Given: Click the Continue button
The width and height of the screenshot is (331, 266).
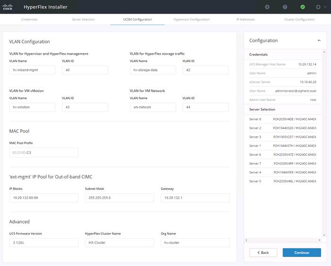Looking at the screenshot, I should click(302, 252).
